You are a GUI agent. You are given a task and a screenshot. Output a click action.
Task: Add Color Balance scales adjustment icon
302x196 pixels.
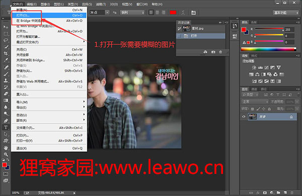click(x=257, y=74)
